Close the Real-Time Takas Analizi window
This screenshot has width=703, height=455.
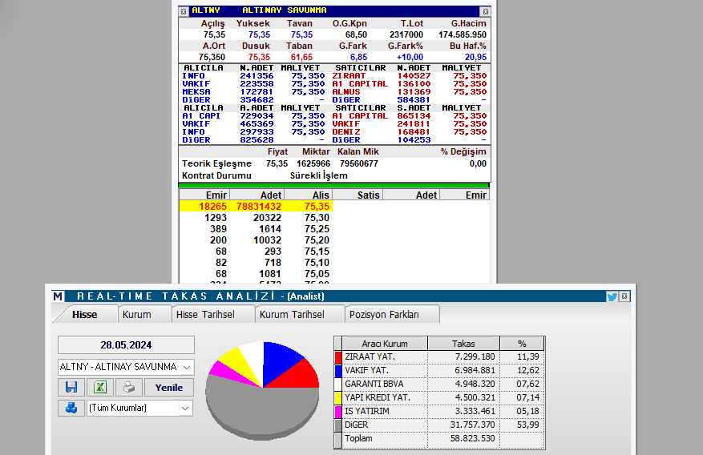point(624,296)
